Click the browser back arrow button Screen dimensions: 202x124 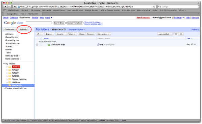(x=5, y=7)
